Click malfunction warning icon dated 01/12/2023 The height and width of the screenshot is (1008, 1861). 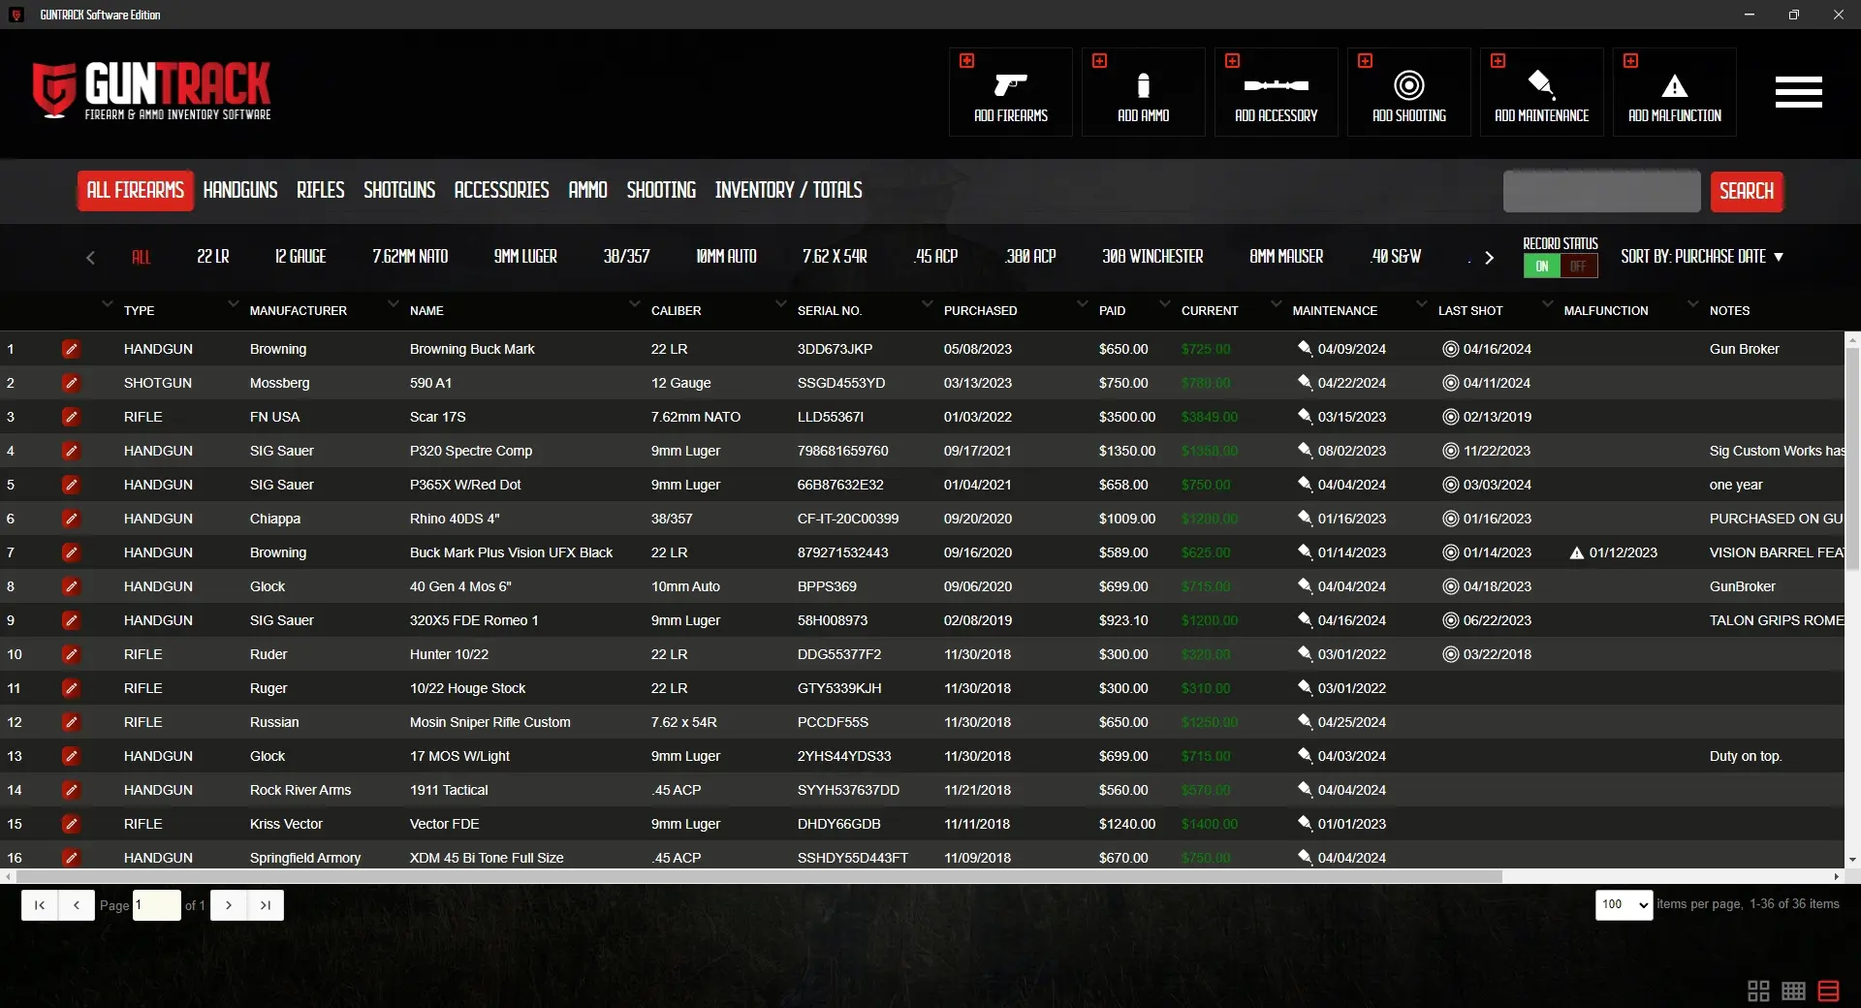1576,552
